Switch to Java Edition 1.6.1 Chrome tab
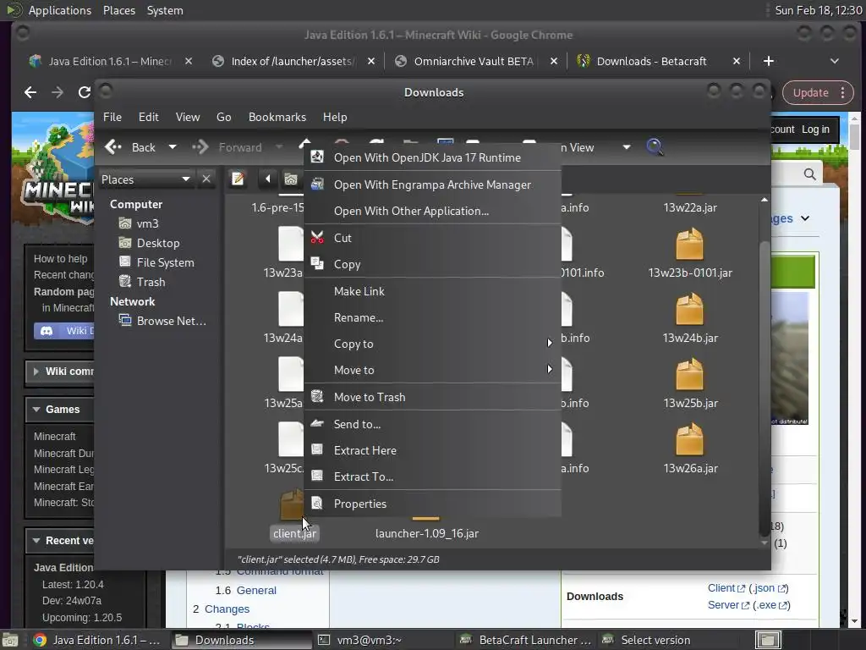Screen dimensions: 866x650 point(111,61)
